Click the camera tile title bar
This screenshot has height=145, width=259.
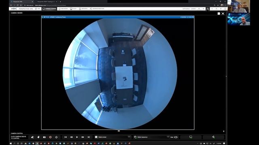pyautogui.click(x=118, y=17)
